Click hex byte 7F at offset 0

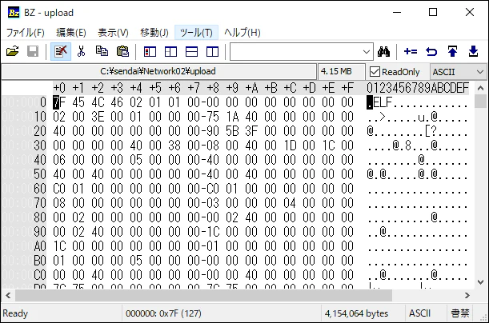[59, 102]
